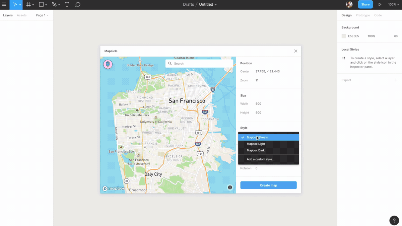Click the map info attribution icon
This screenshot has width=402, height=226.
pyautogui.click(x=230, y=187)
